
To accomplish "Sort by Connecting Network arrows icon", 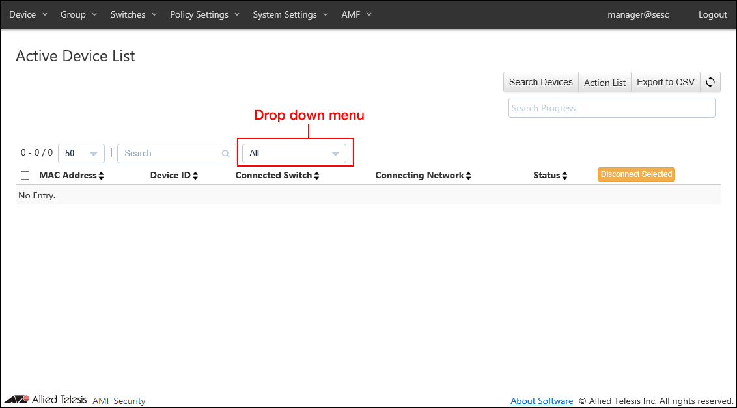I will click(468, 176).
